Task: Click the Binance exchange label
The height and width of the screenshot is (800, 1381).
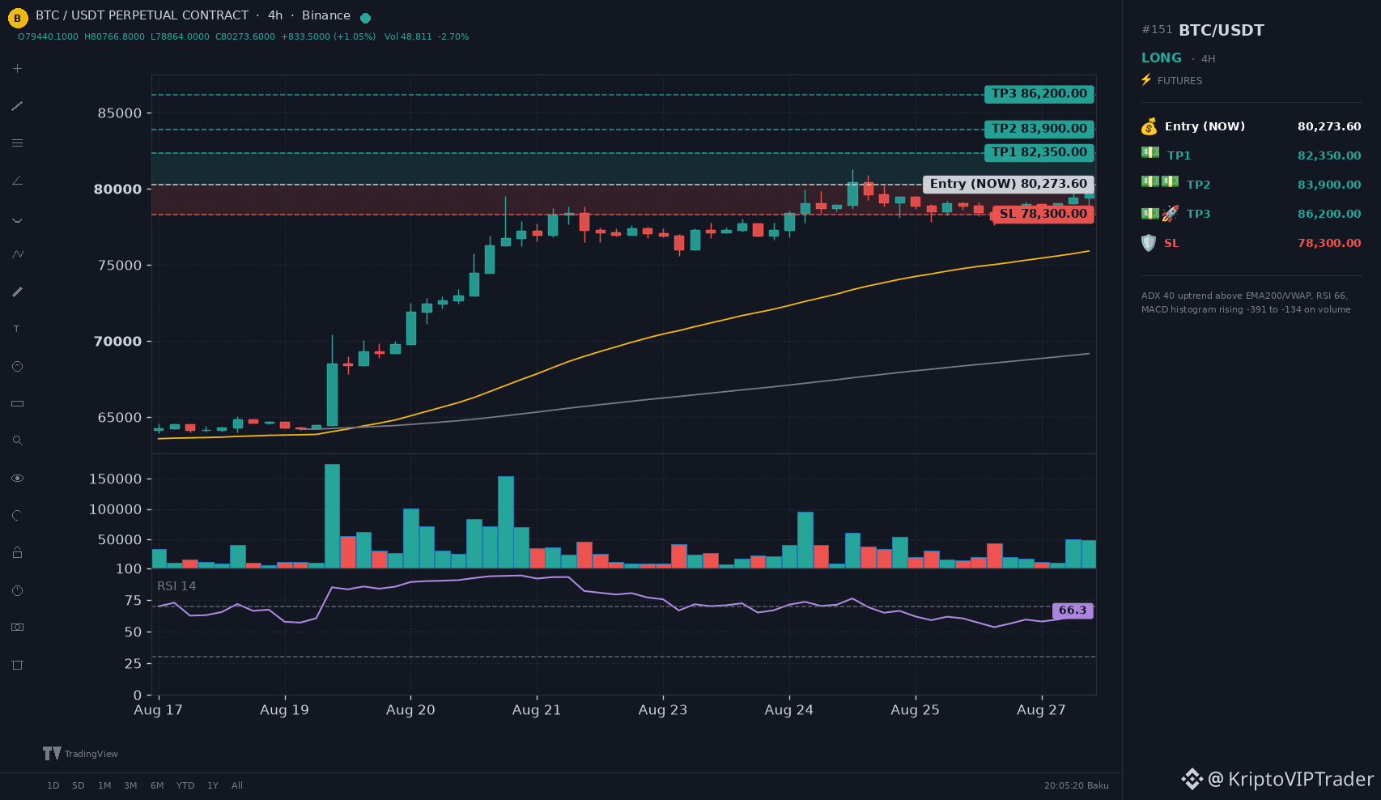Action: coord(326,15)
